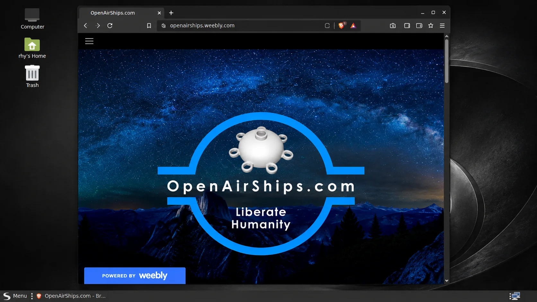Viewport: 537px width, 302px height.
Task: Open rhy's Home folder icon
Action: (32, 48)
